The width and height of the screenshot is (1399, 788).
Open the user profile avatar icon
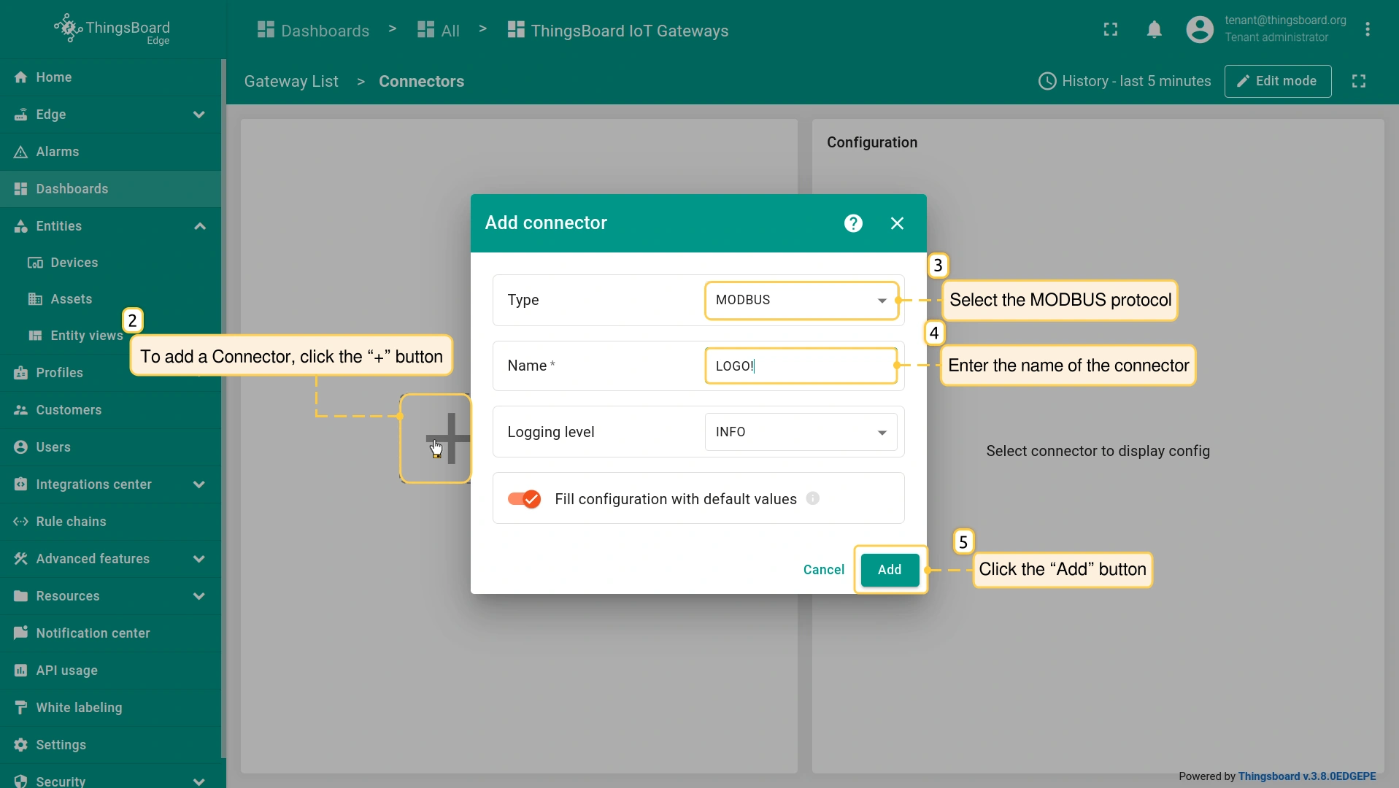coord(1199,30)
